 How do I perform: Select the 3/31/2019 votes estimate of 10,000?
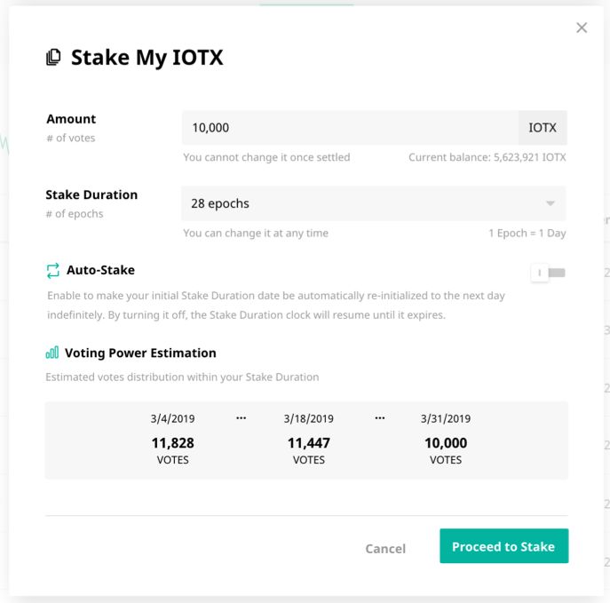pyautogui.click(x=446, y=443)
